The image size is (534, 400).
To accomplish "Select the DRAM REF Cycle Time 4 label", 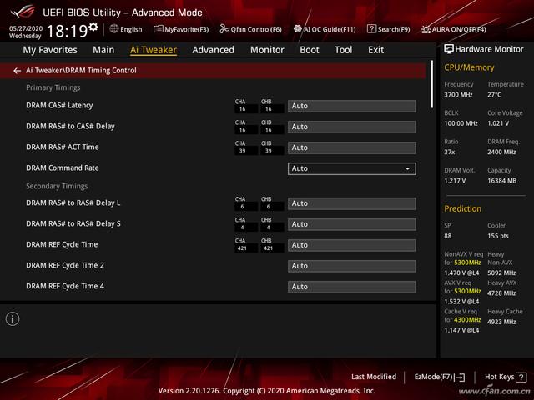I will click(65, 286).
